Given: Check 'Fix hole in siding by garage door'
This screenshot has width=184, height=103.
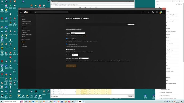Looking at the screenshot, I should [160, 99].
